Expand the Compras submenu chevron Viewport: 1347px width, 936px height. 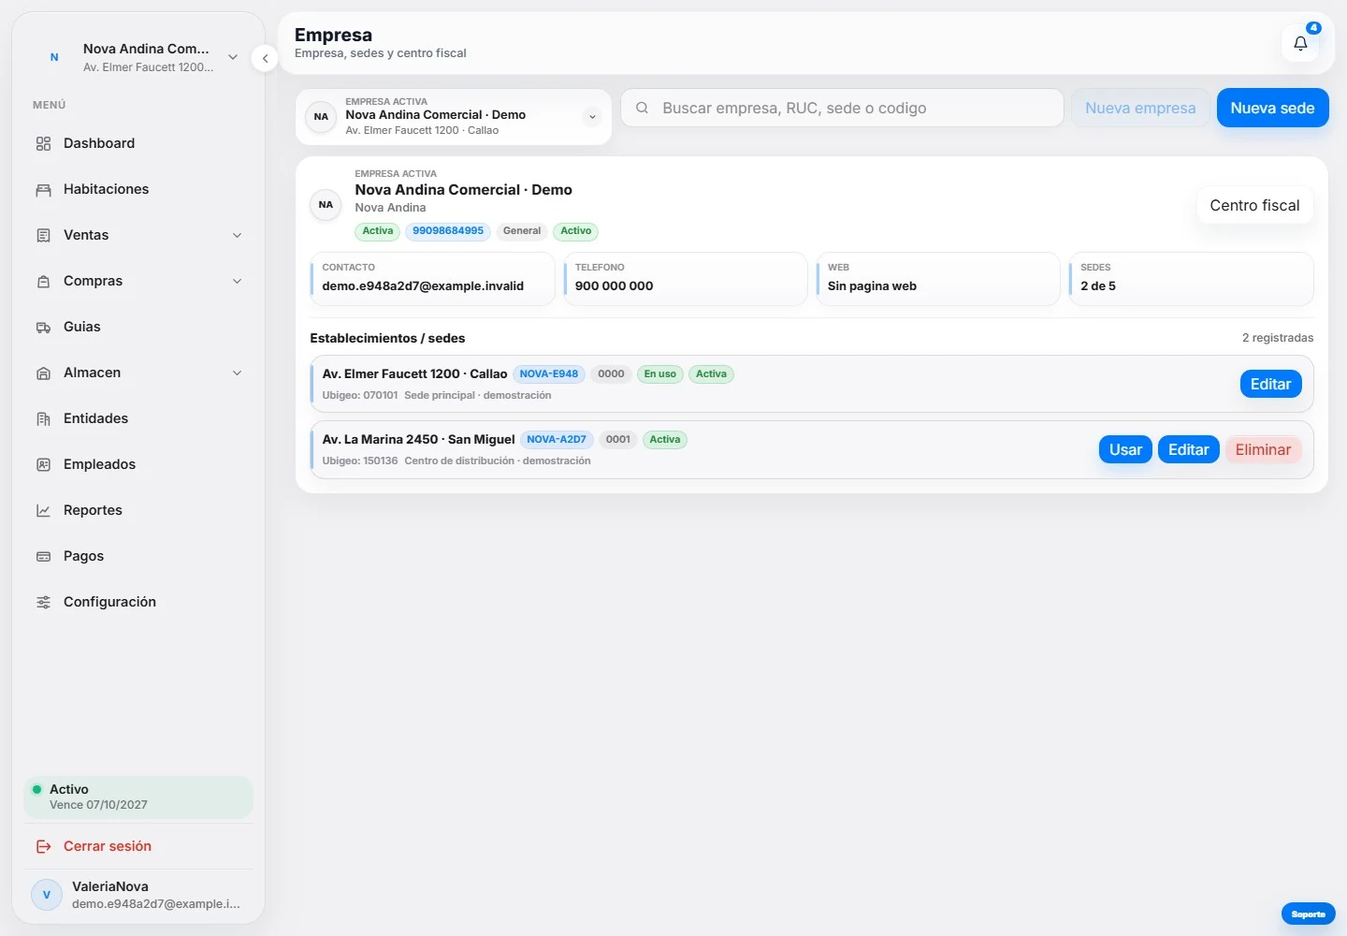click(x=238, y=281)
